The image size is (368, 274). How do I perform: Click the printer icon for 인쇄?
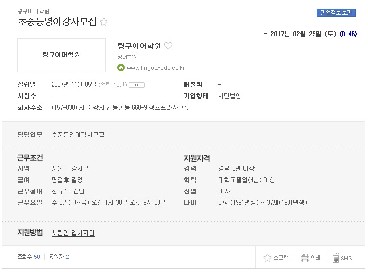[305, 258]
